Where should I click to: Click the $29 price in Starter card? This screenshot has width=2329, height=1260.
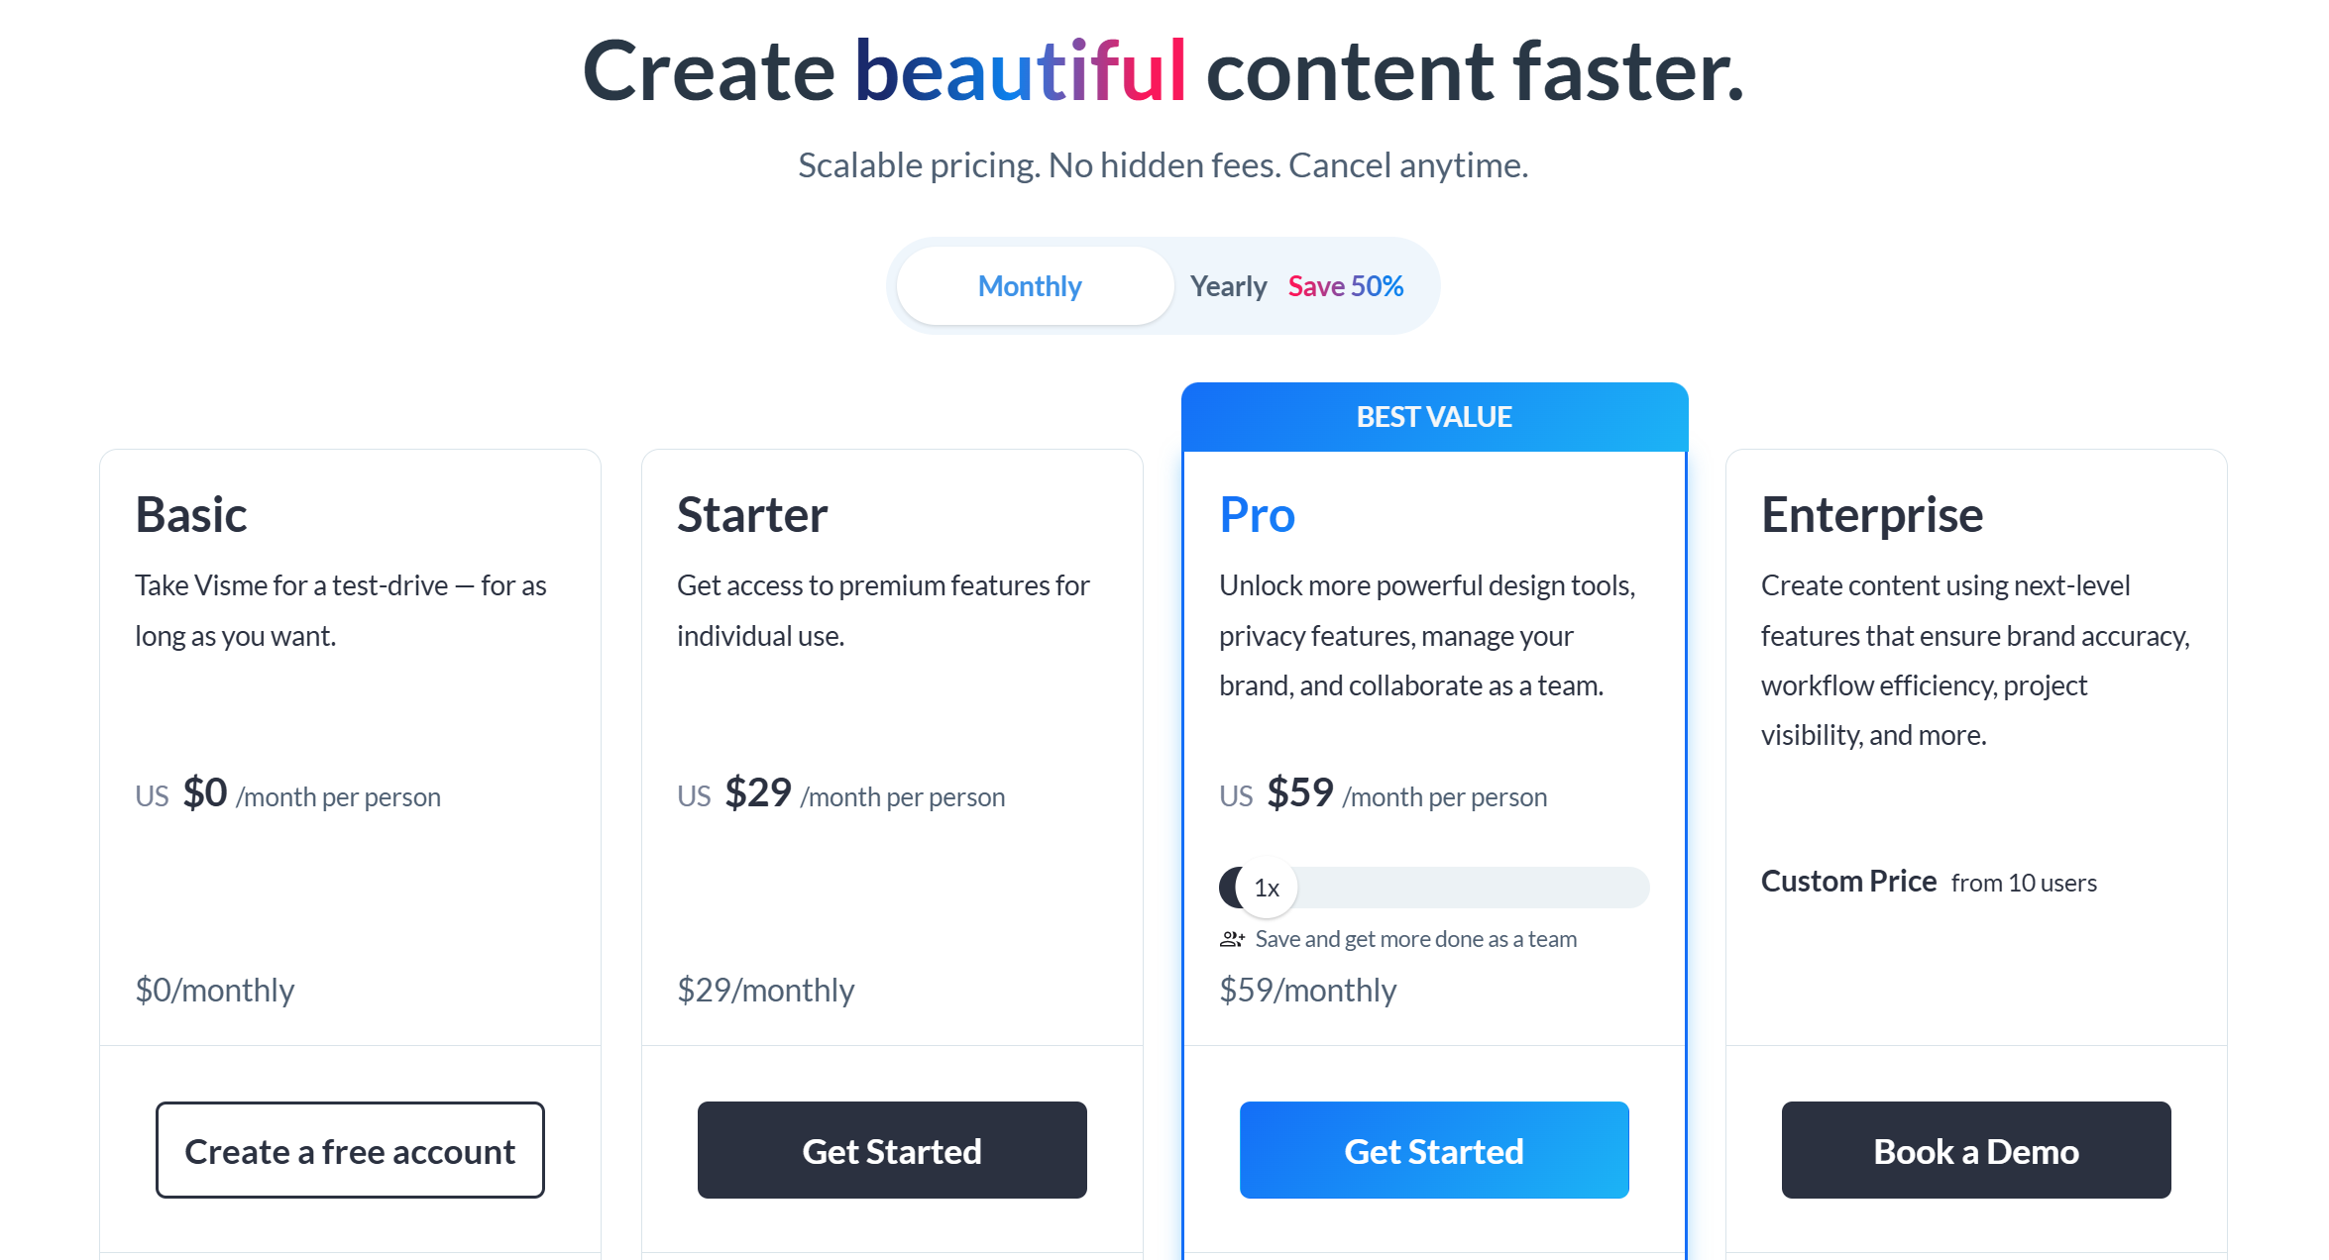tap(757, 792)
